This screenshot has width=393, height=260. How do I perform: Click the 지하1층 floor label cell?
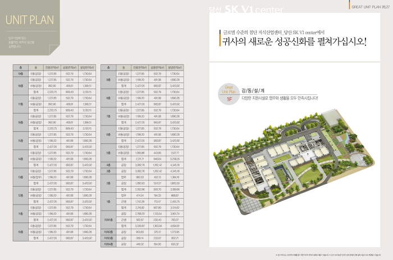coord(108,220)
